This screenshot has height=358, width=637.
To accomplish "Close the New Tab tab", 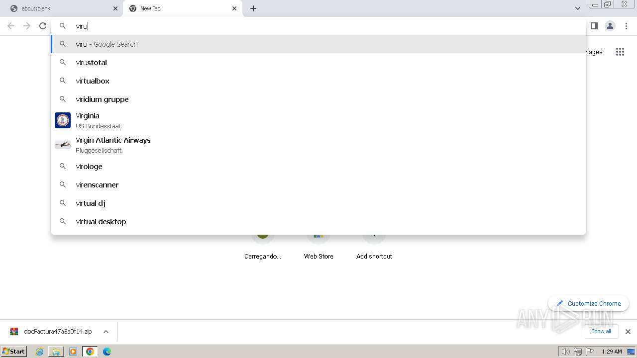I will (234, 8).
